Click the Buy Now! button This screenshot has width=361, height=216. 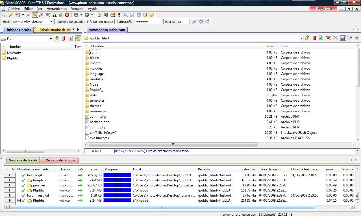click(323, 9)
